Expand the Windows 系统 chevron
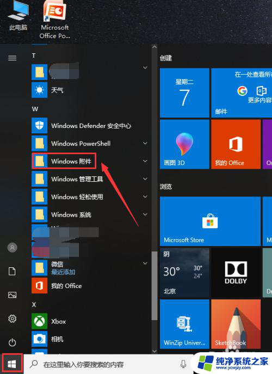The image size is (272, 374). click(x=145, y=214)
